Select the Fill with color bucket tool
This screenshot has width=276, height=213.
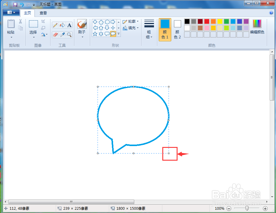[x=62, y=25]
